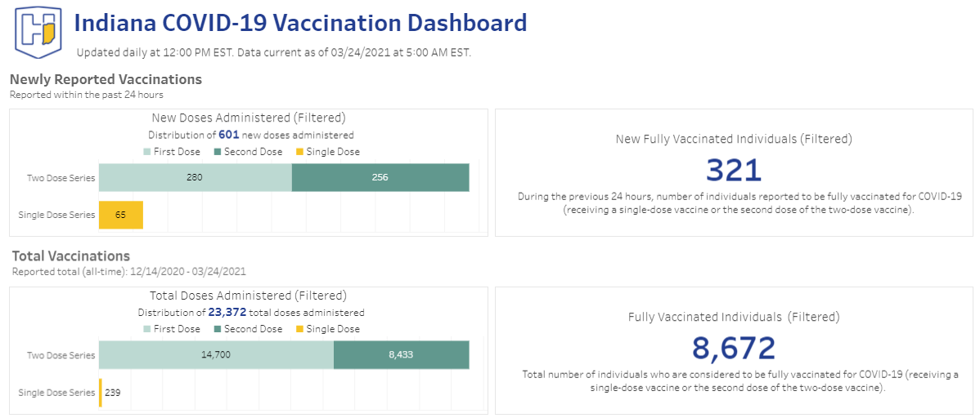Click Single Dose Series label in Total Doses chart
This screenshot has width=980, height=418.
click(x=57, y=393)
